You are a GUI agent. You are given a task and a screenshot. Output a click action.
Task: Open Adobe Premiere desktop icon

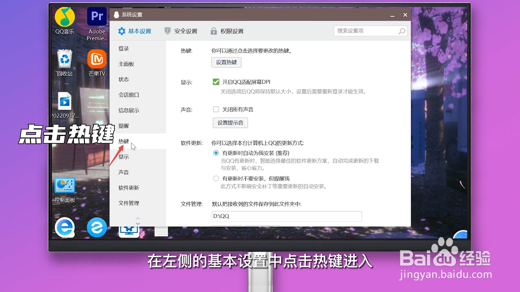(97, 24)
